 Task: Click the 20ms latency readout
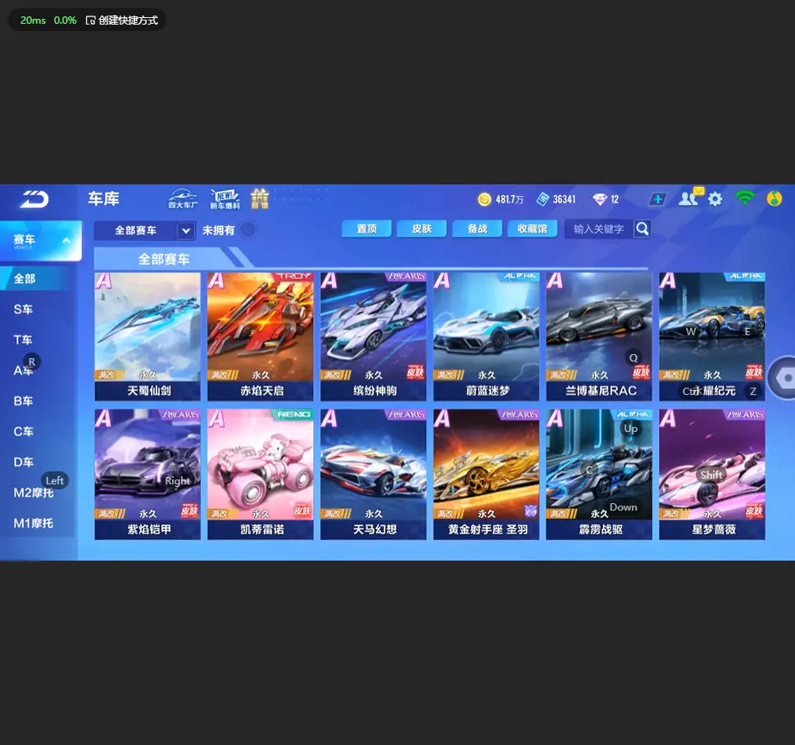coord(33,20)
